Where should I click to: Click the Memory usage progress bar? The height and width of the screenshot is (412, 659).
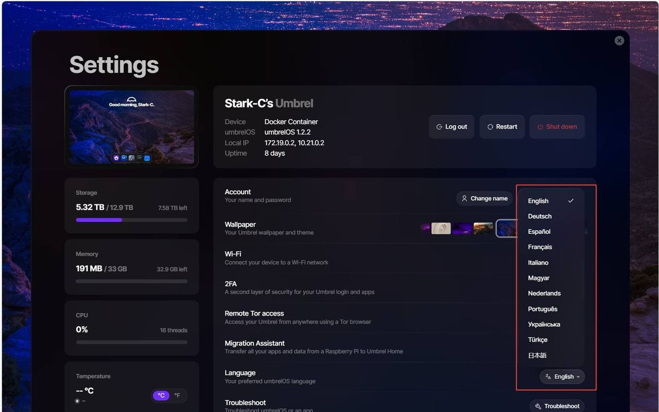pos(132,281)
